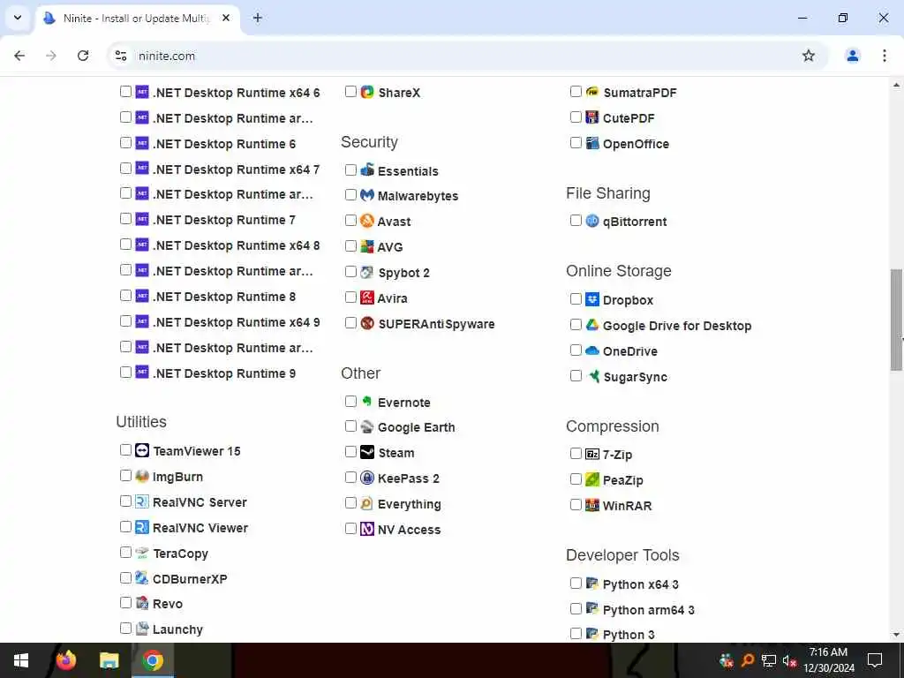Click the muted volume tray icon
Screen dimensions: 904x678
789,660
